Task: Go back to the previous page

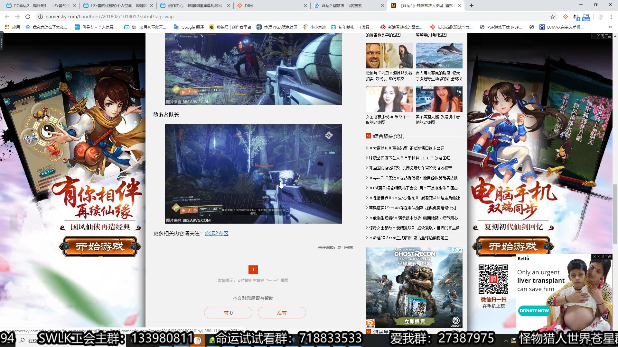Action: tap(7, 17)
